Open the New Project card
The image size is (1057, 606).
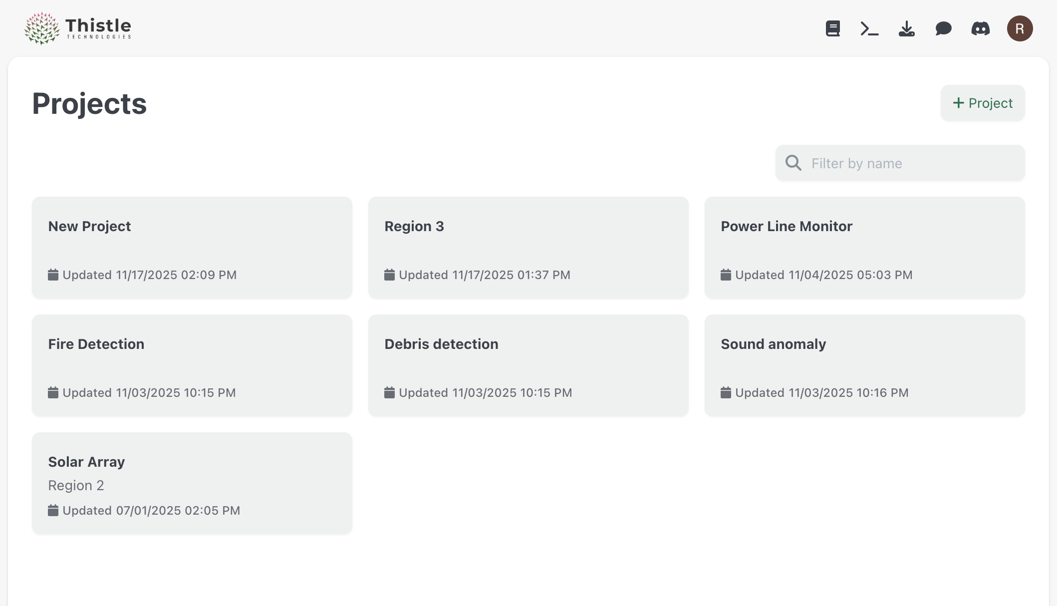click(x=192, y=248)
